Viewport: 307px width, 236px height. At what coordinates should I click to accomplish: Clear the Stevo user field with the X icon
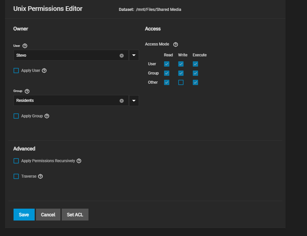tap(121, 55)
